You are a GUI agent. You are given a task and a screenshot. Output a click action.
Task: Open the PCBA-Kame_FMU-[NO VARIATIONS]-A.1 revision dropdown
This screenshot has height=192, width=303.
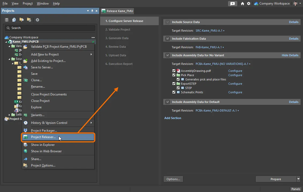point(223,64)
